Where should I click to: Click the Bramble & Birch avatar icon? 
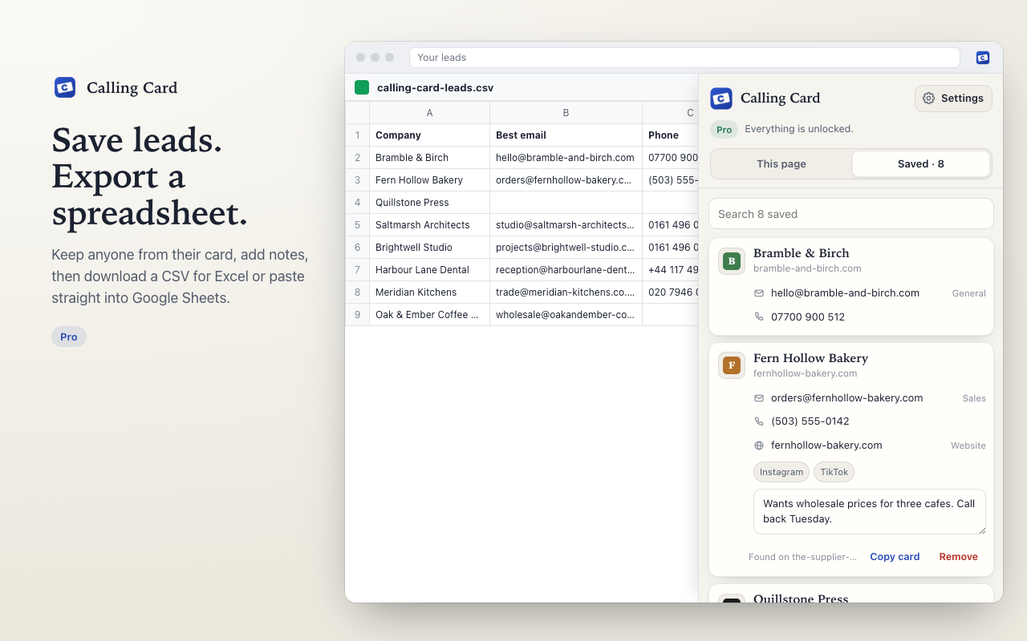(732, 261)
